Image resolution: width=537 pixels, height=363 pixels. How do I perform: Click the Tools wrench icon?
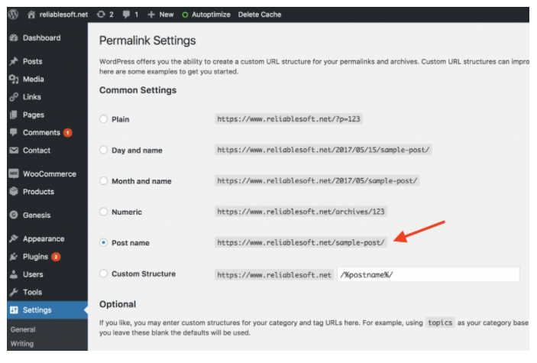click(x=14, y=292)
